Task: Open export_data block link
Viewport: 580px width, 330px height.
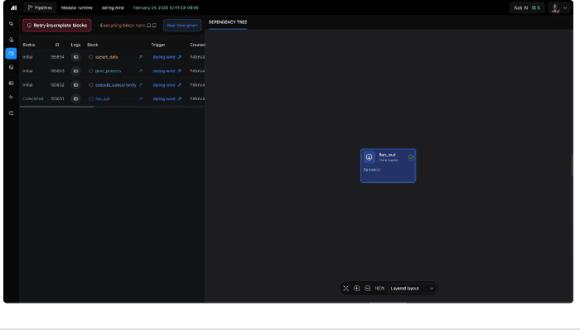Action: point(107,57)
